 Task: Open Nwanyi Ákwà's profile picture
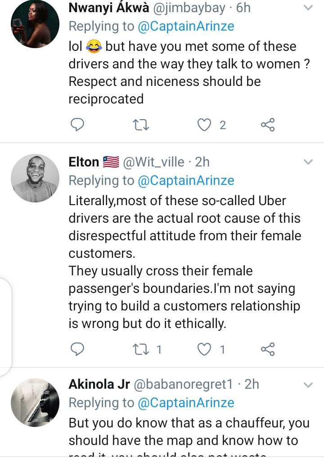click(x=35, y=24)
